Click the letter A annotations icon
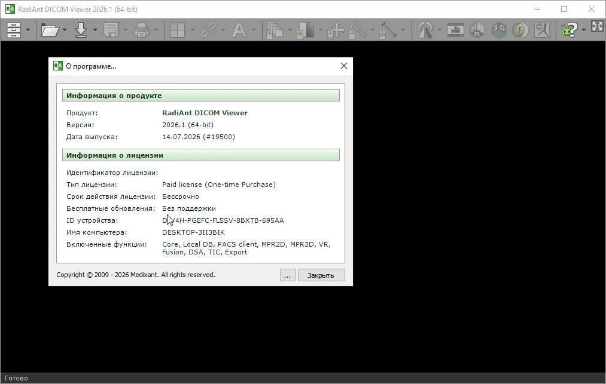Screen dimensions: 606x384 click(239, 30)
